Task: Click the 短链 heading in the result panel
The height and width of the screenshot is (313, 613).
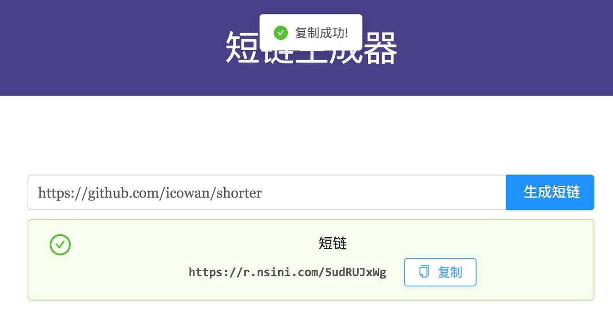Action: [333, 243]
